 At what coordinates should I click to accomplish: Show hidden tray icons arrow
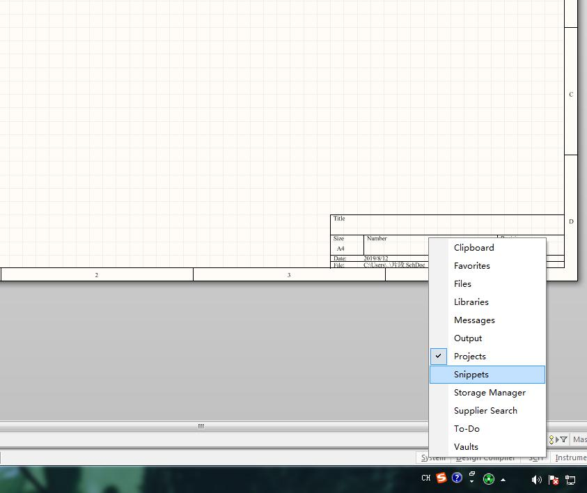coord(503,480)
